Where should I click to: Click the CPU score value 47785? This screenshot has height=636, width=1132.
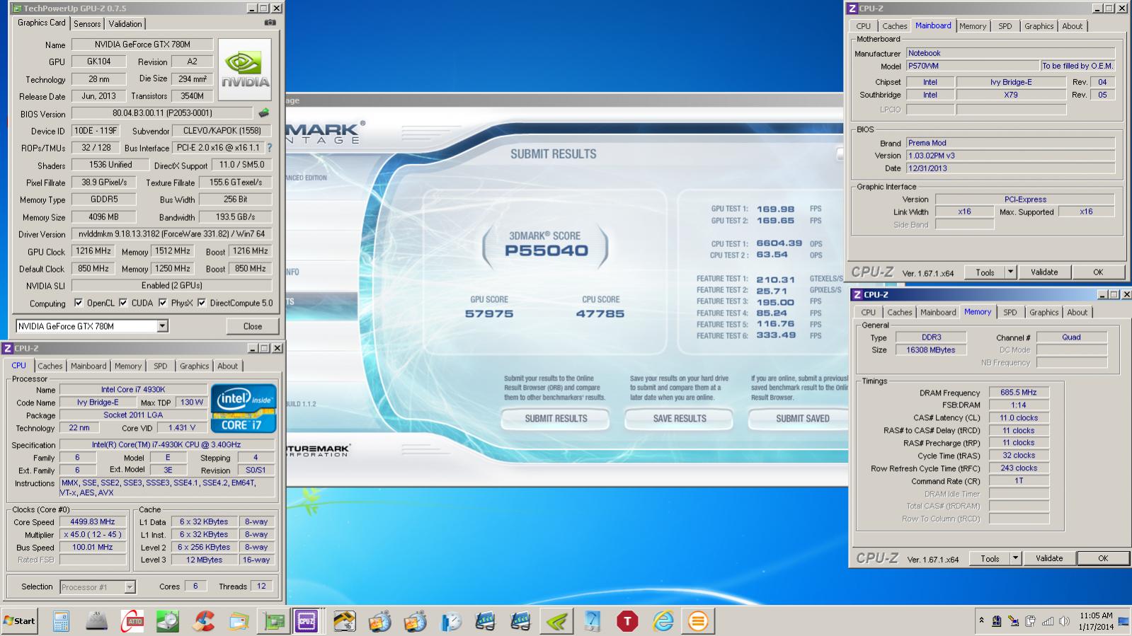coord(600,313)
